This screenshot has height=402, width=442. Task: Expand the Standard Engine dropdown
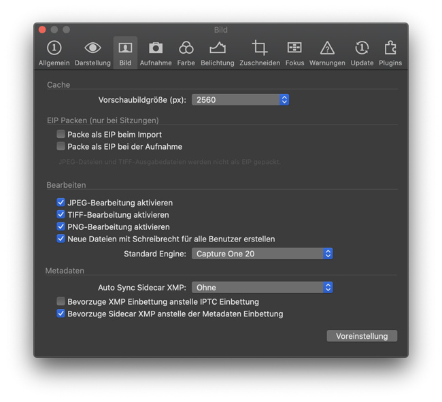coord(262,254)
